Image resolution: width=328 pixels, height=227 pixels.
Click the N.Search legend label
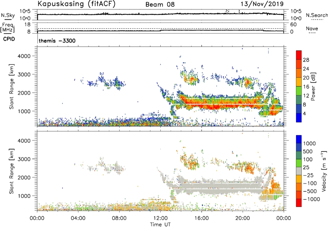[317, 15]
